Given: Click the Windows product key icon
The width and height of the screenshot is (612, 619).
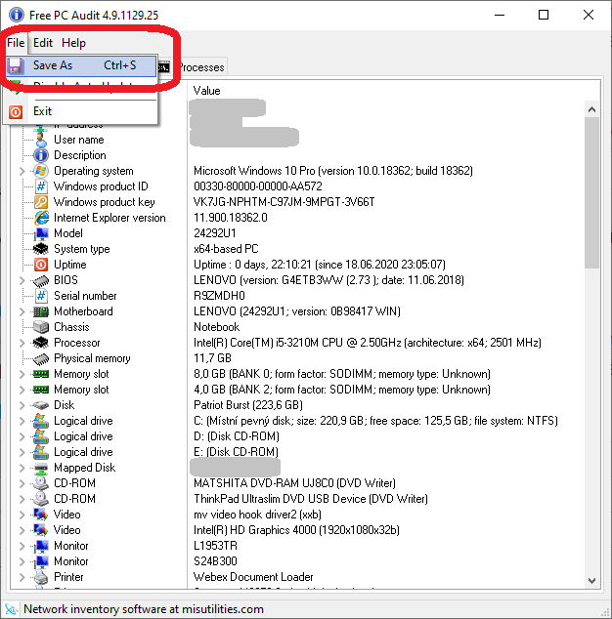Looking at the screenshot, I should pos(41,202).
